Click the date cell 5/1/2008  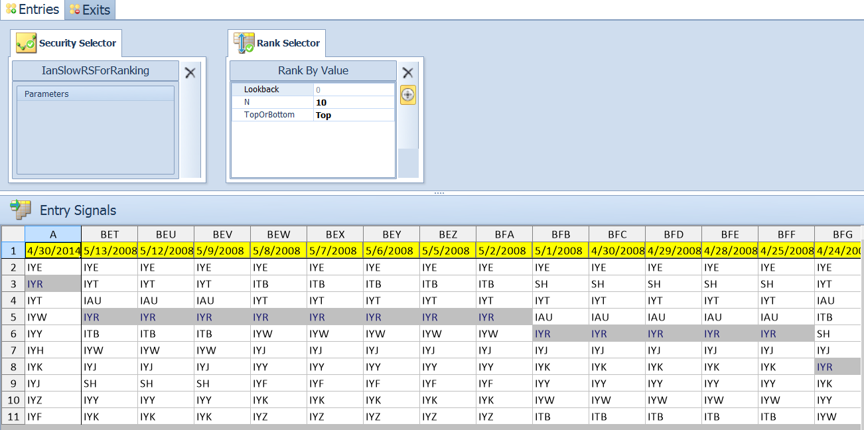[561, 251]
